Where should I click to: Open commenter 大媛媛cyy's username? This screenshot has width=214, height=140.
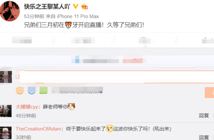click(x=27, y=107)
